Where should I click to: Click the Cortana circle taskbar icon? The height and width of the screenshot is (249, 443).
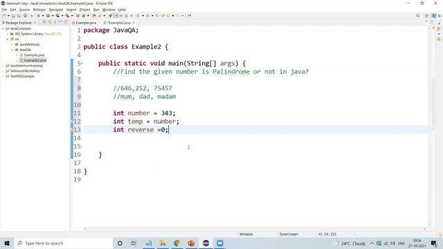point(120,243)
